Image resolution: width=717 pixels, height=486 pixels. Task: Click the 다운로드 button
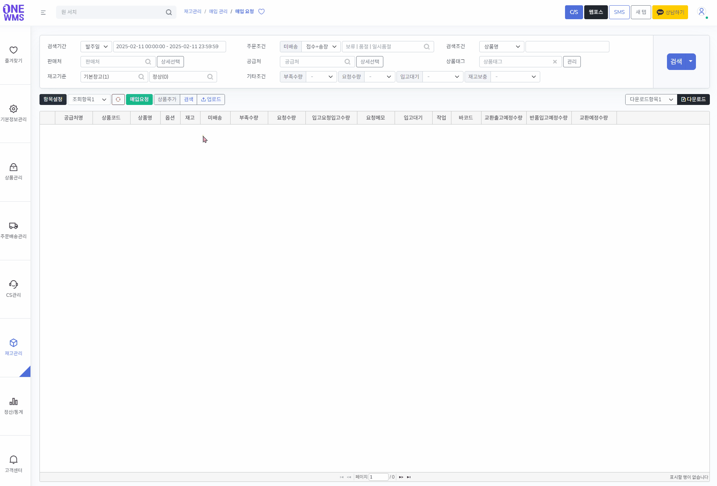coord(693,99)
